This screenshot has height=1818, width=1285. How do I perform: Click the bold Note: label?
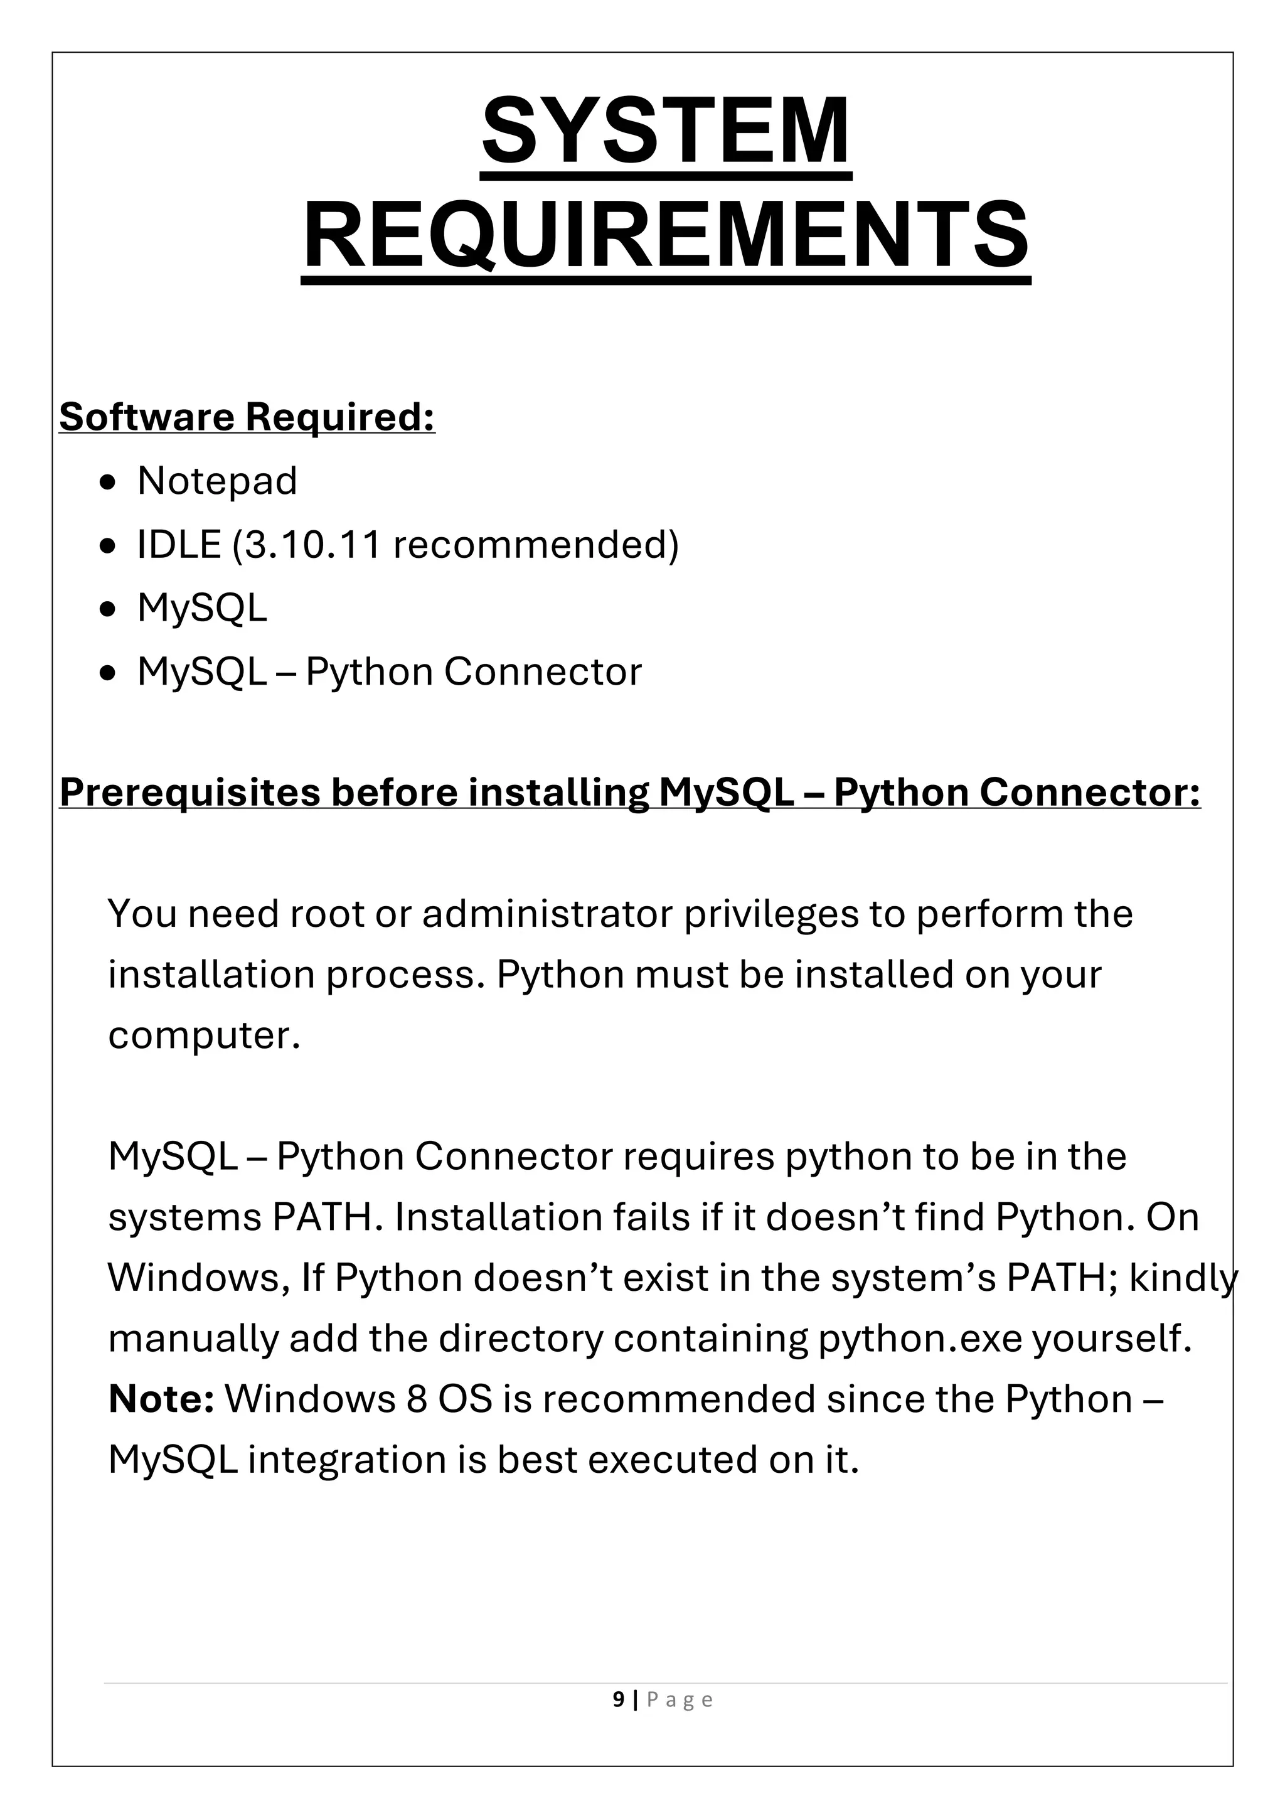[x=161, y=1399]
